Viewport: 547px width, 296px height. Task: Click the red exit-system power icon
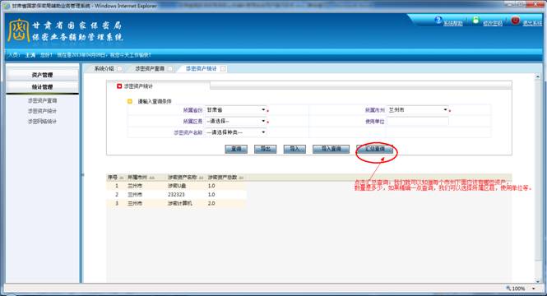coord(515,21)
